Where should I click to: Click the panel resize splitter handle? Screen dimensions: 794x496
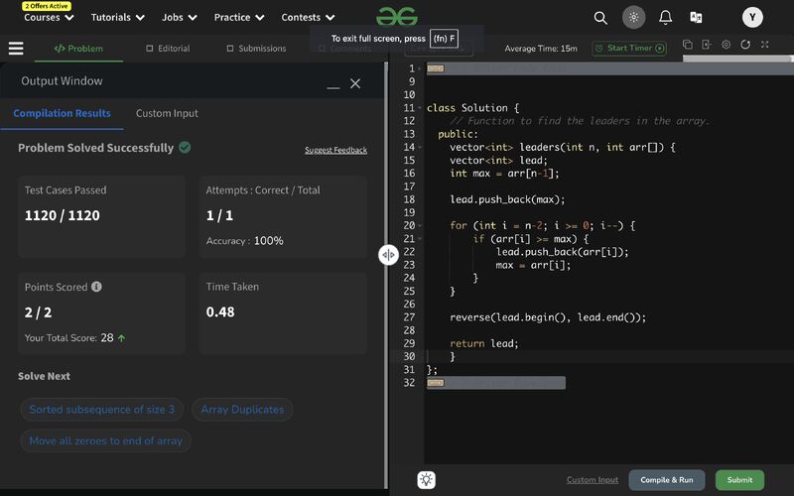point(388,255)
